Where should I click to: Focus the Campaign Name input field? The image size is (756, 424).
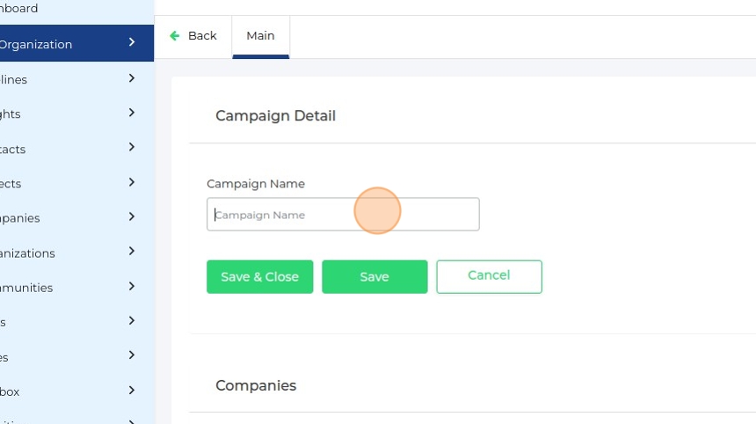pyautogui.click(x=343, y=215)
